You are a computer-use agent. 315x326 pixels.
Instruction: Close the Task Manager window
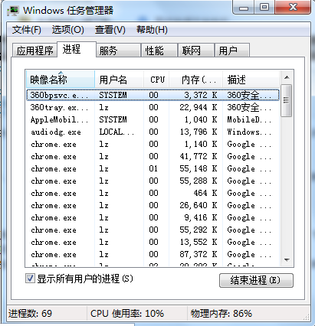pos(293,8)
